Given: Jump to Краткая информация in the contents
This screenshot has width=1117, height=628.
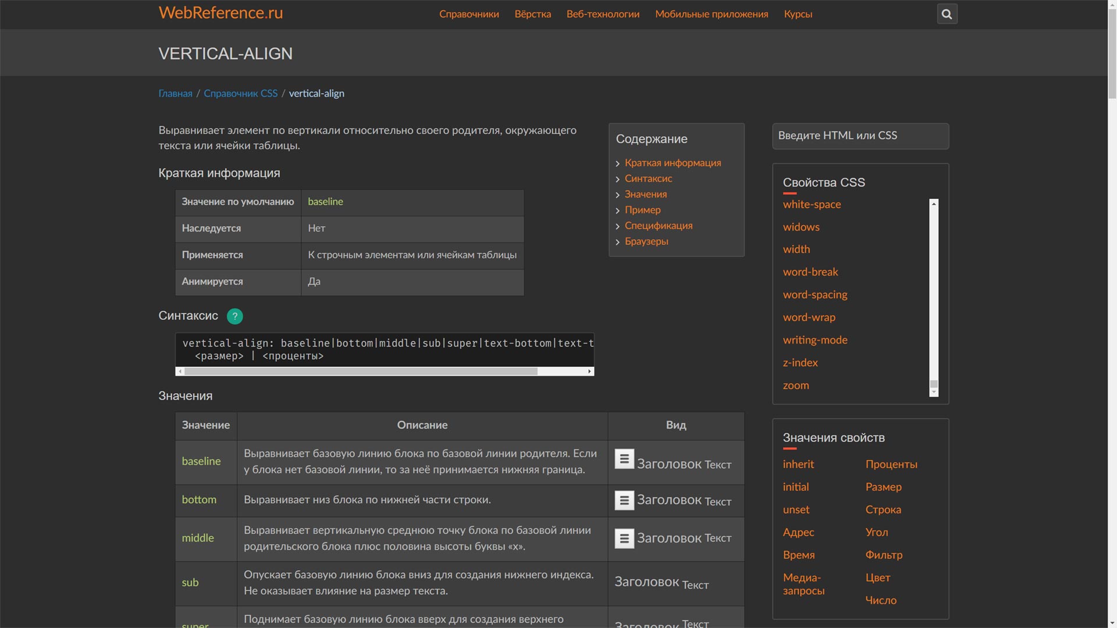Looking at the screenshot, I should pos(673,163).
